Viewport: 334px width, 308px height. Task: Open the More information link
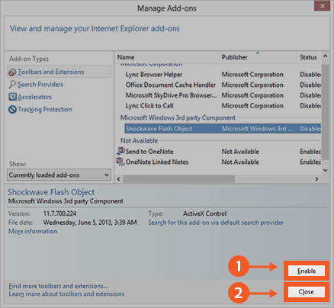(x=33, y=232)
